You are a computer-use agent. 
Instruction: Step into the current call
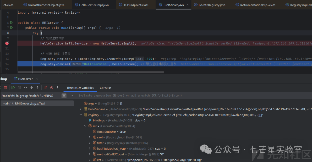(31, 88)
